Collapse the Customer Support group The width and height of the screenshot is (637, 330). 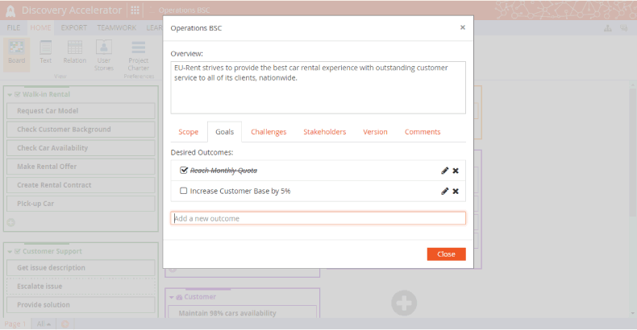click(10, 251)
